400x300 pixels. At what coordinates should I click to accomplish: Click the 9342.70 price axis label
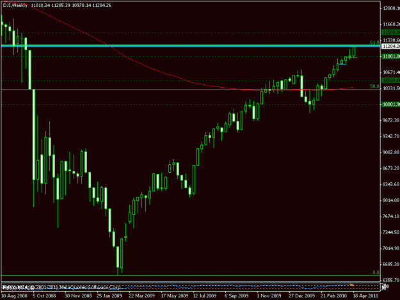[x=391, y=136]
